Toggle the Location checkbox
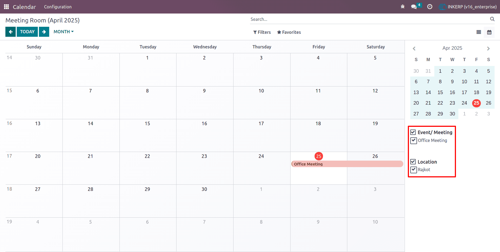Screen dimensions: 500x252 (x=413, y=162)
